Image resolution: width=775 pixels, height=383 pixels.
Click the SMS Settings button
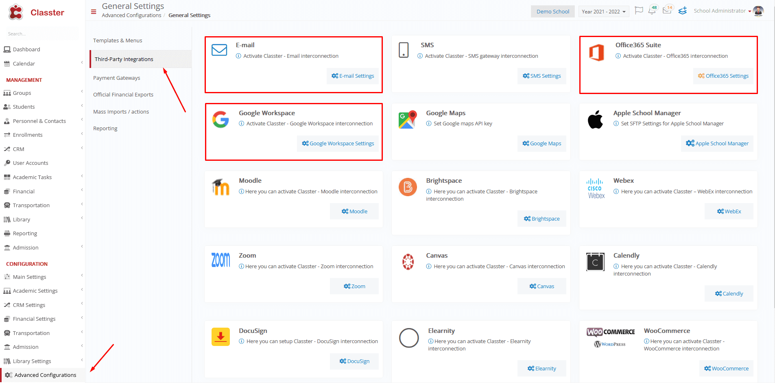coord(541,76)
